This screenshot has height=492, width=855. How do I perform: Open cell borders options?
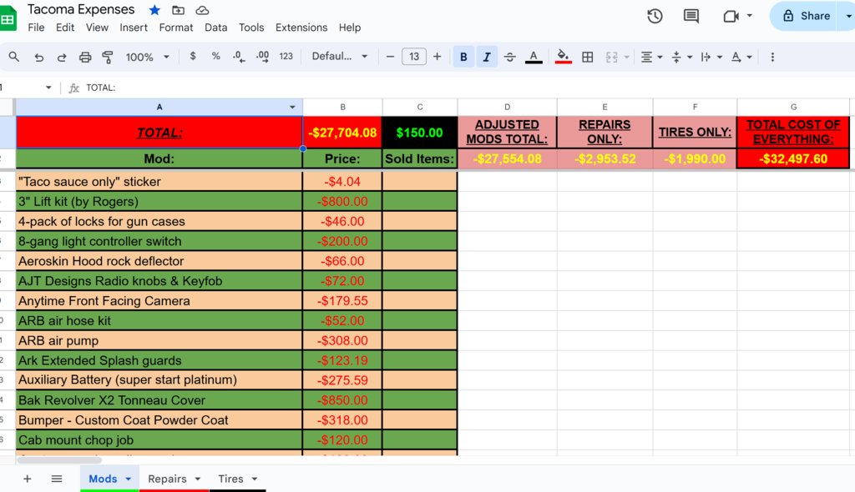coord(587,57)
